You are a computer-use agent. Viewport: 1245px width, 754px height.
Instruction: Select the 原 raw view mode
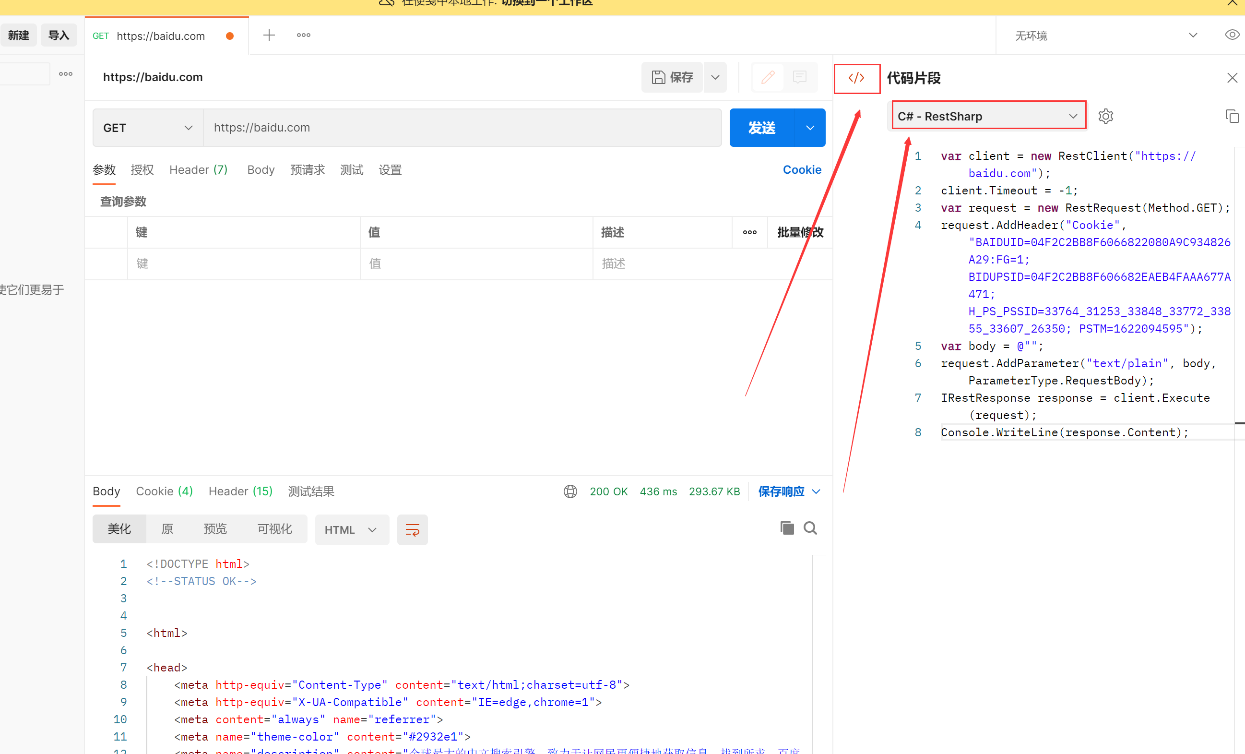167,529
